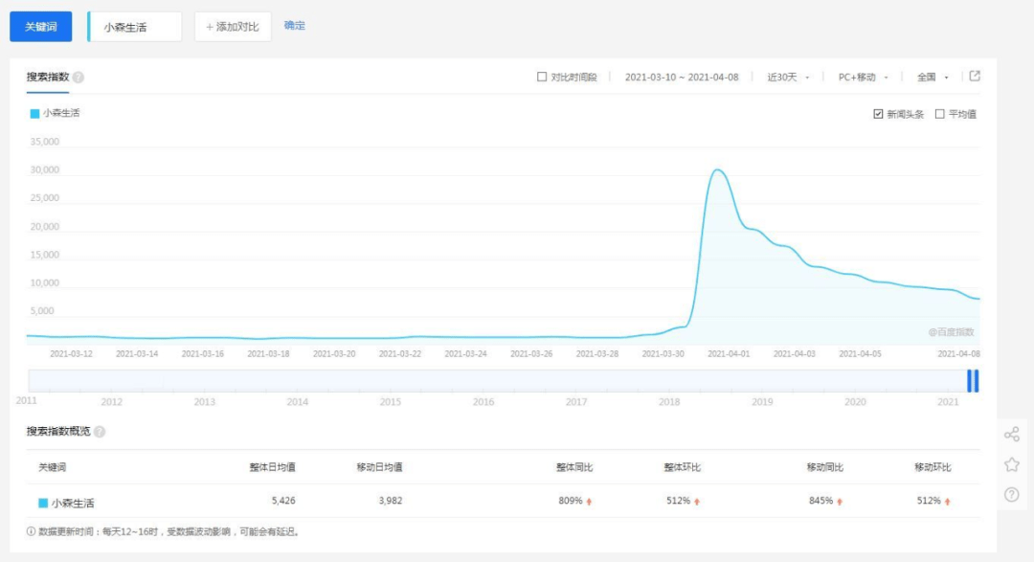The width and height of the screenshot is (1034, 562).
Task: Click the 确定 link
Action: (295, 26)
